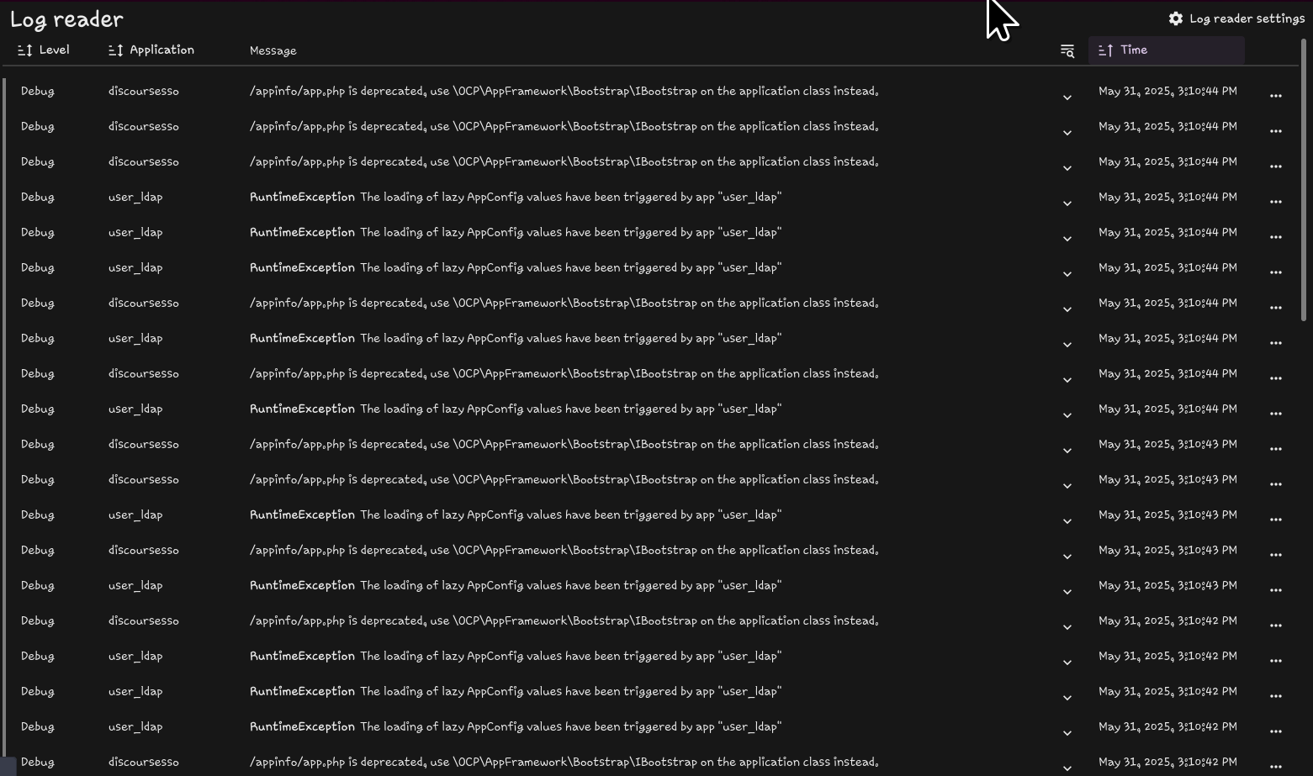Expand the second log entry's chevron
1313x776 pixels.
[x=1067, y=133]
